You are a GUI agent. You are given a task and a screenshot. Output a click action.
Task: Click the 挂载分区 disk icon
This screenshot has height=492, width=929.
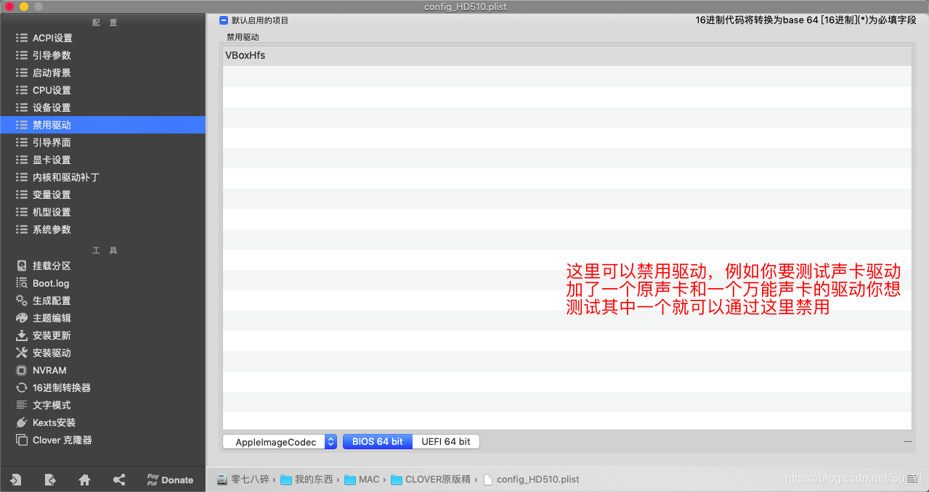pos(22,266)
